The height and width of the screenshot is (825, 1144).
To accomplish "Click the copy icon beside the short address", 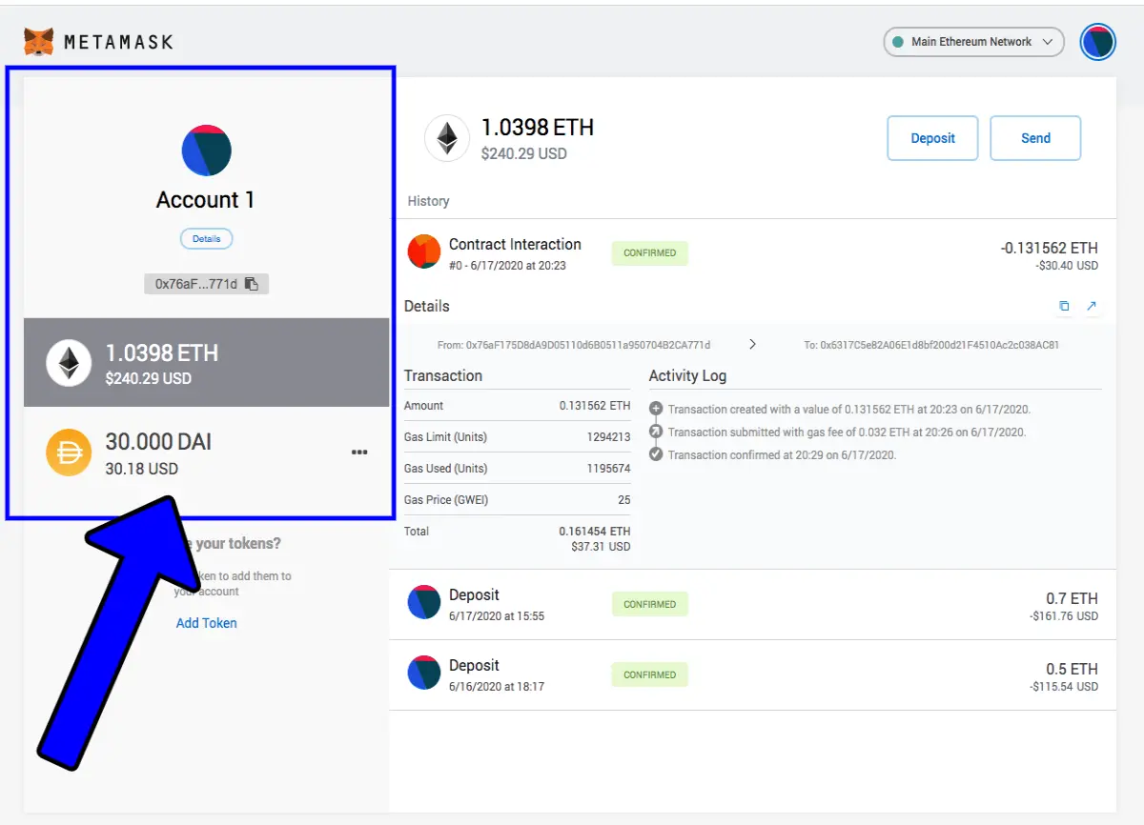I will click(252, 284).
